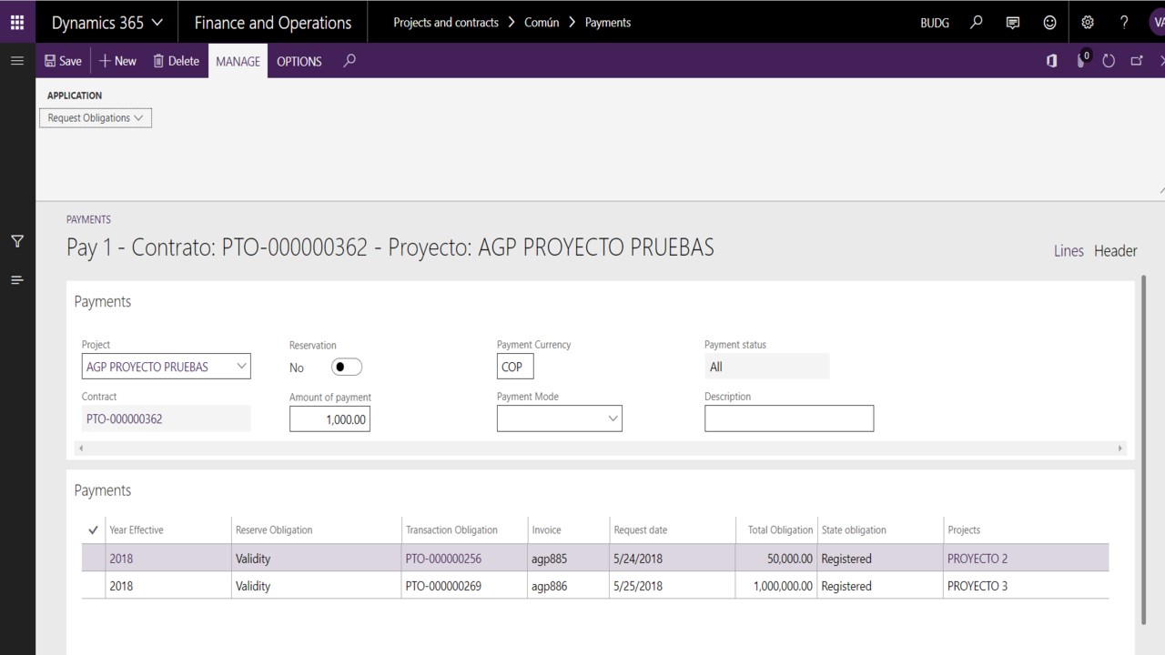Image resolution: width=1165 pixels, height=655 pixels.
Task: Open the help question mark icon
Action: [x=1124, y=22]
